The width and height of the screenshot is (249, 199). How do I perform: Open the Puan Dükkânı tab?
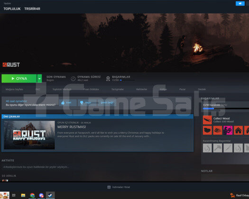(x=91, y=90)
